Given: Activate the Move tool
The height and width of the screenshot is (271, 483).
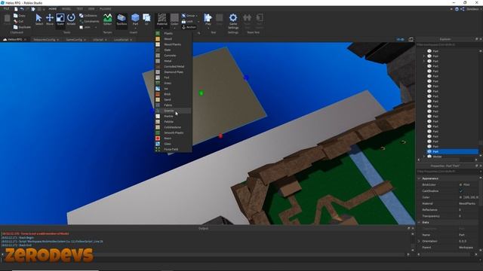Looking at the screenshot, I should coord(50,20).
